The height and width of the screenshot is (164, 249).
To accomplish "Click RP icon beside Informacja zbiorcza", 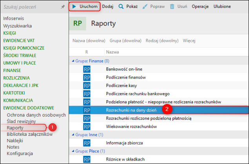I will pos(87,143).
